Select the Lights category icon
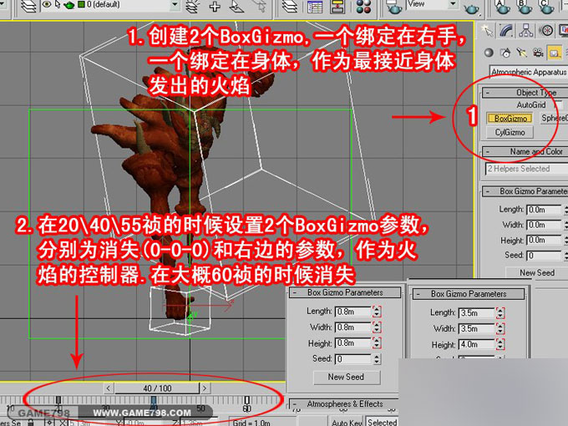Screen dimensions: 568x426 tap(521, 53)
